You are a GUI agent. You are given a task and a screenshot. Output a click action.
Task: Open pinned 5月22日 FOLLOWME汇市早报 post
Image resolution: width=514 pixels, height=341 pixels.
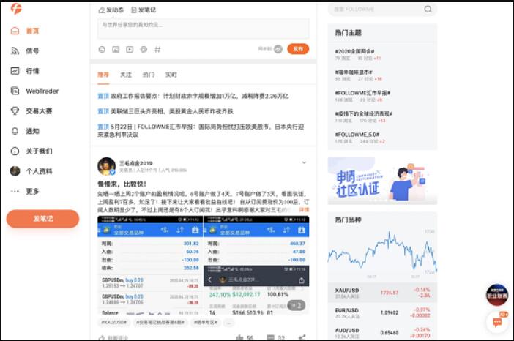(x=201, y=130)
